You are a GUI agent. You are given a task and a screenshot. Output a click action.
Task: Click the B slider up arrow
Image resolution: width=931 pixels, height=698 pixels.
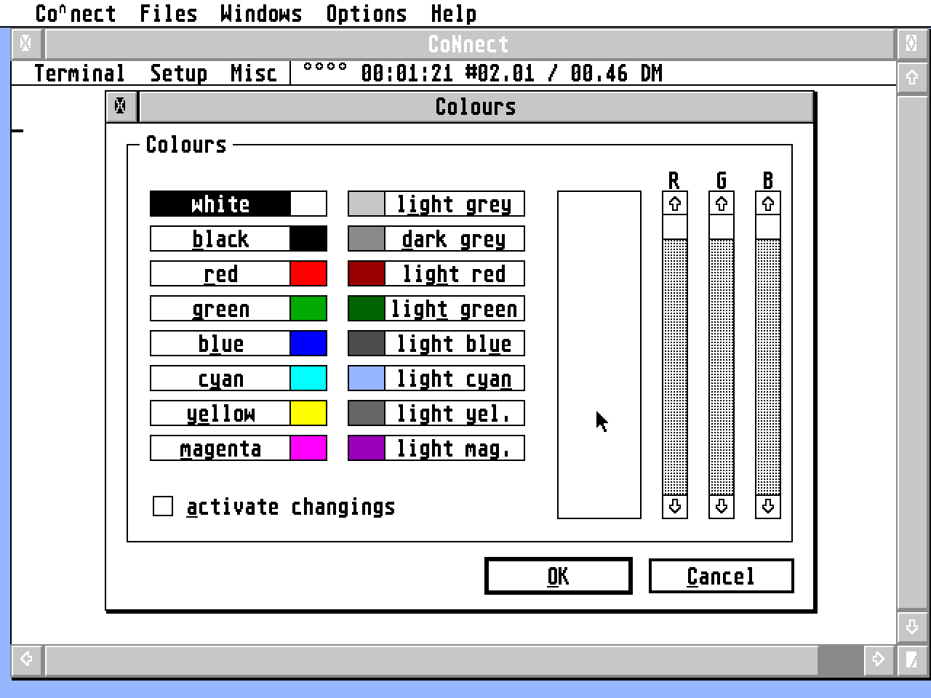(768, 204)
